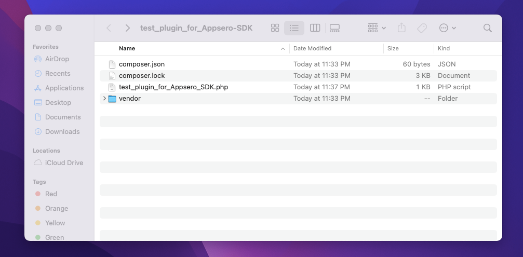Switch to list view
Screen dimensions: 523x257
[294, 28]
